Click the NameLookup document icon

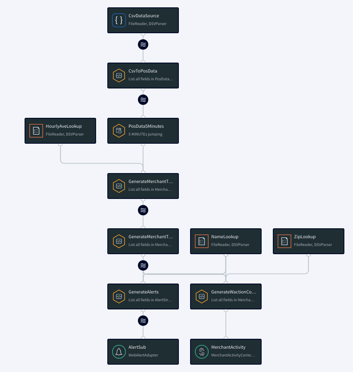click(x=202, y=241)
